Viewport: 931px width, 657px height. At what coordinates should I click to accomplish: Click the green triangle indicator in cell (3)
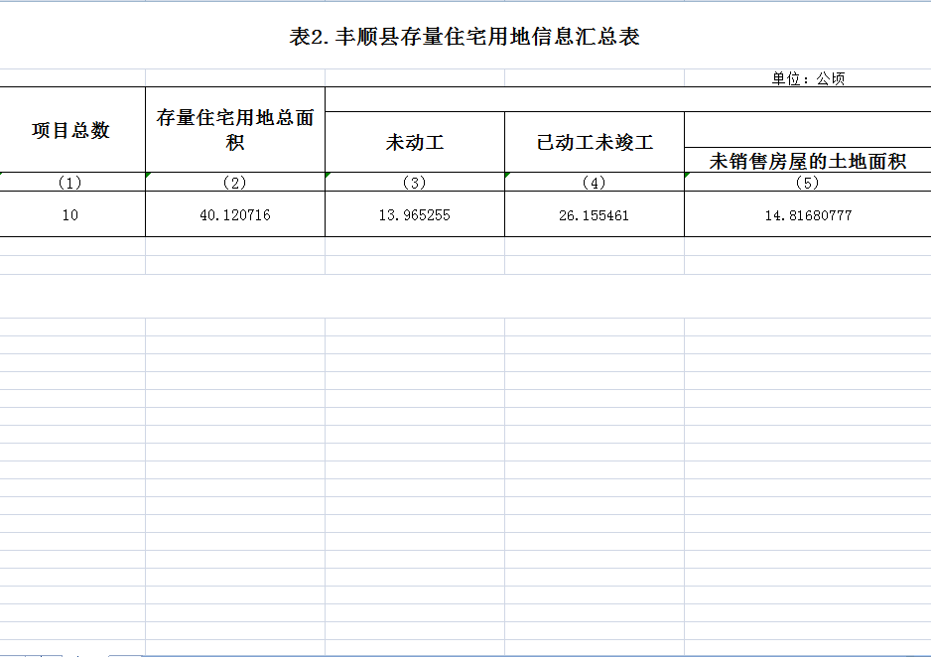tap(329, 177)
